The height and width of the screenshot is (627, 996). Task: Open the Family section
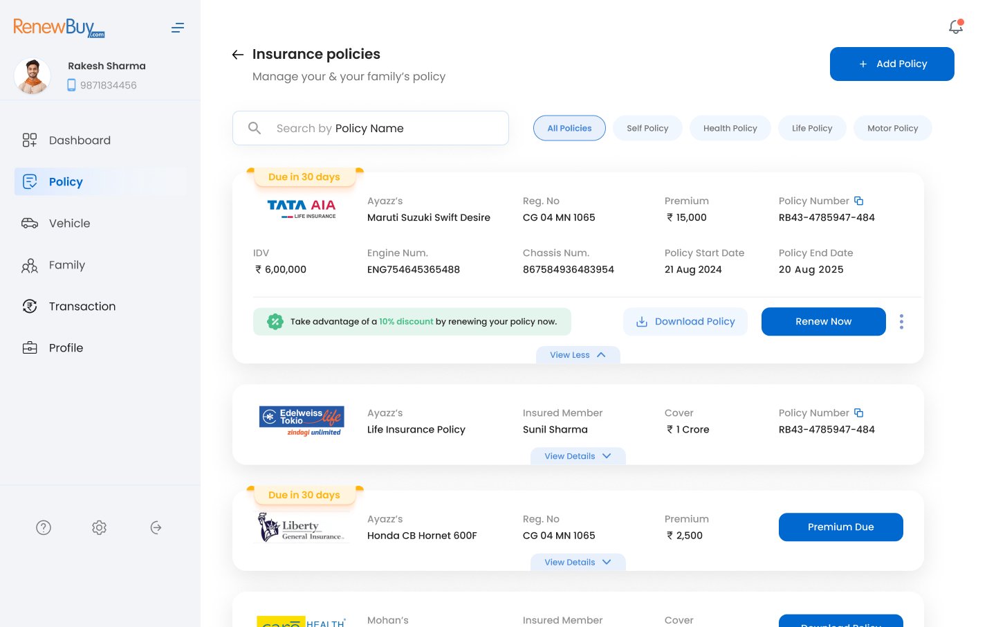point(100,265)
